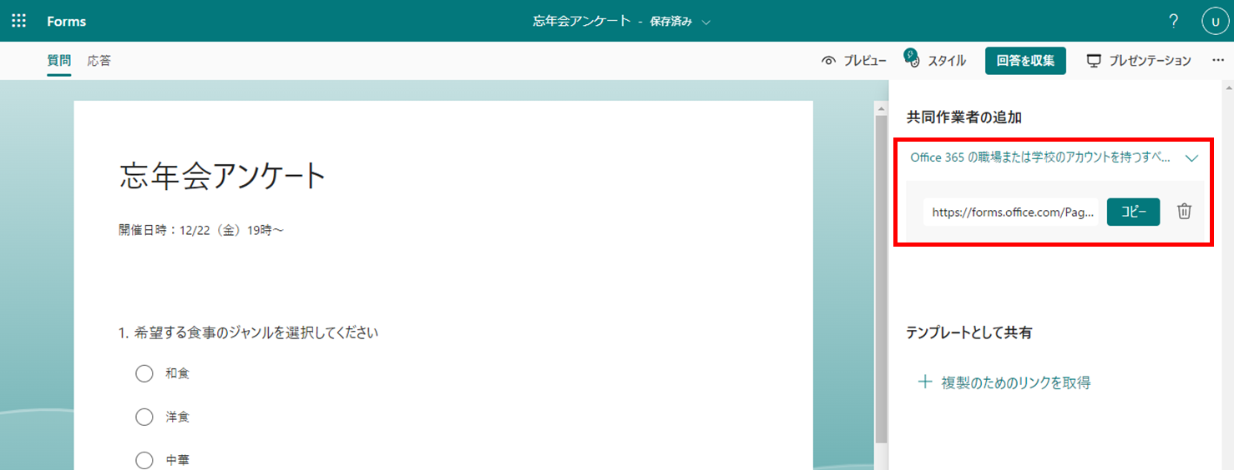Open the more options ellipsis menu
The width and height of the screenshot is (1234, 470).
(x=1218, y=61)
